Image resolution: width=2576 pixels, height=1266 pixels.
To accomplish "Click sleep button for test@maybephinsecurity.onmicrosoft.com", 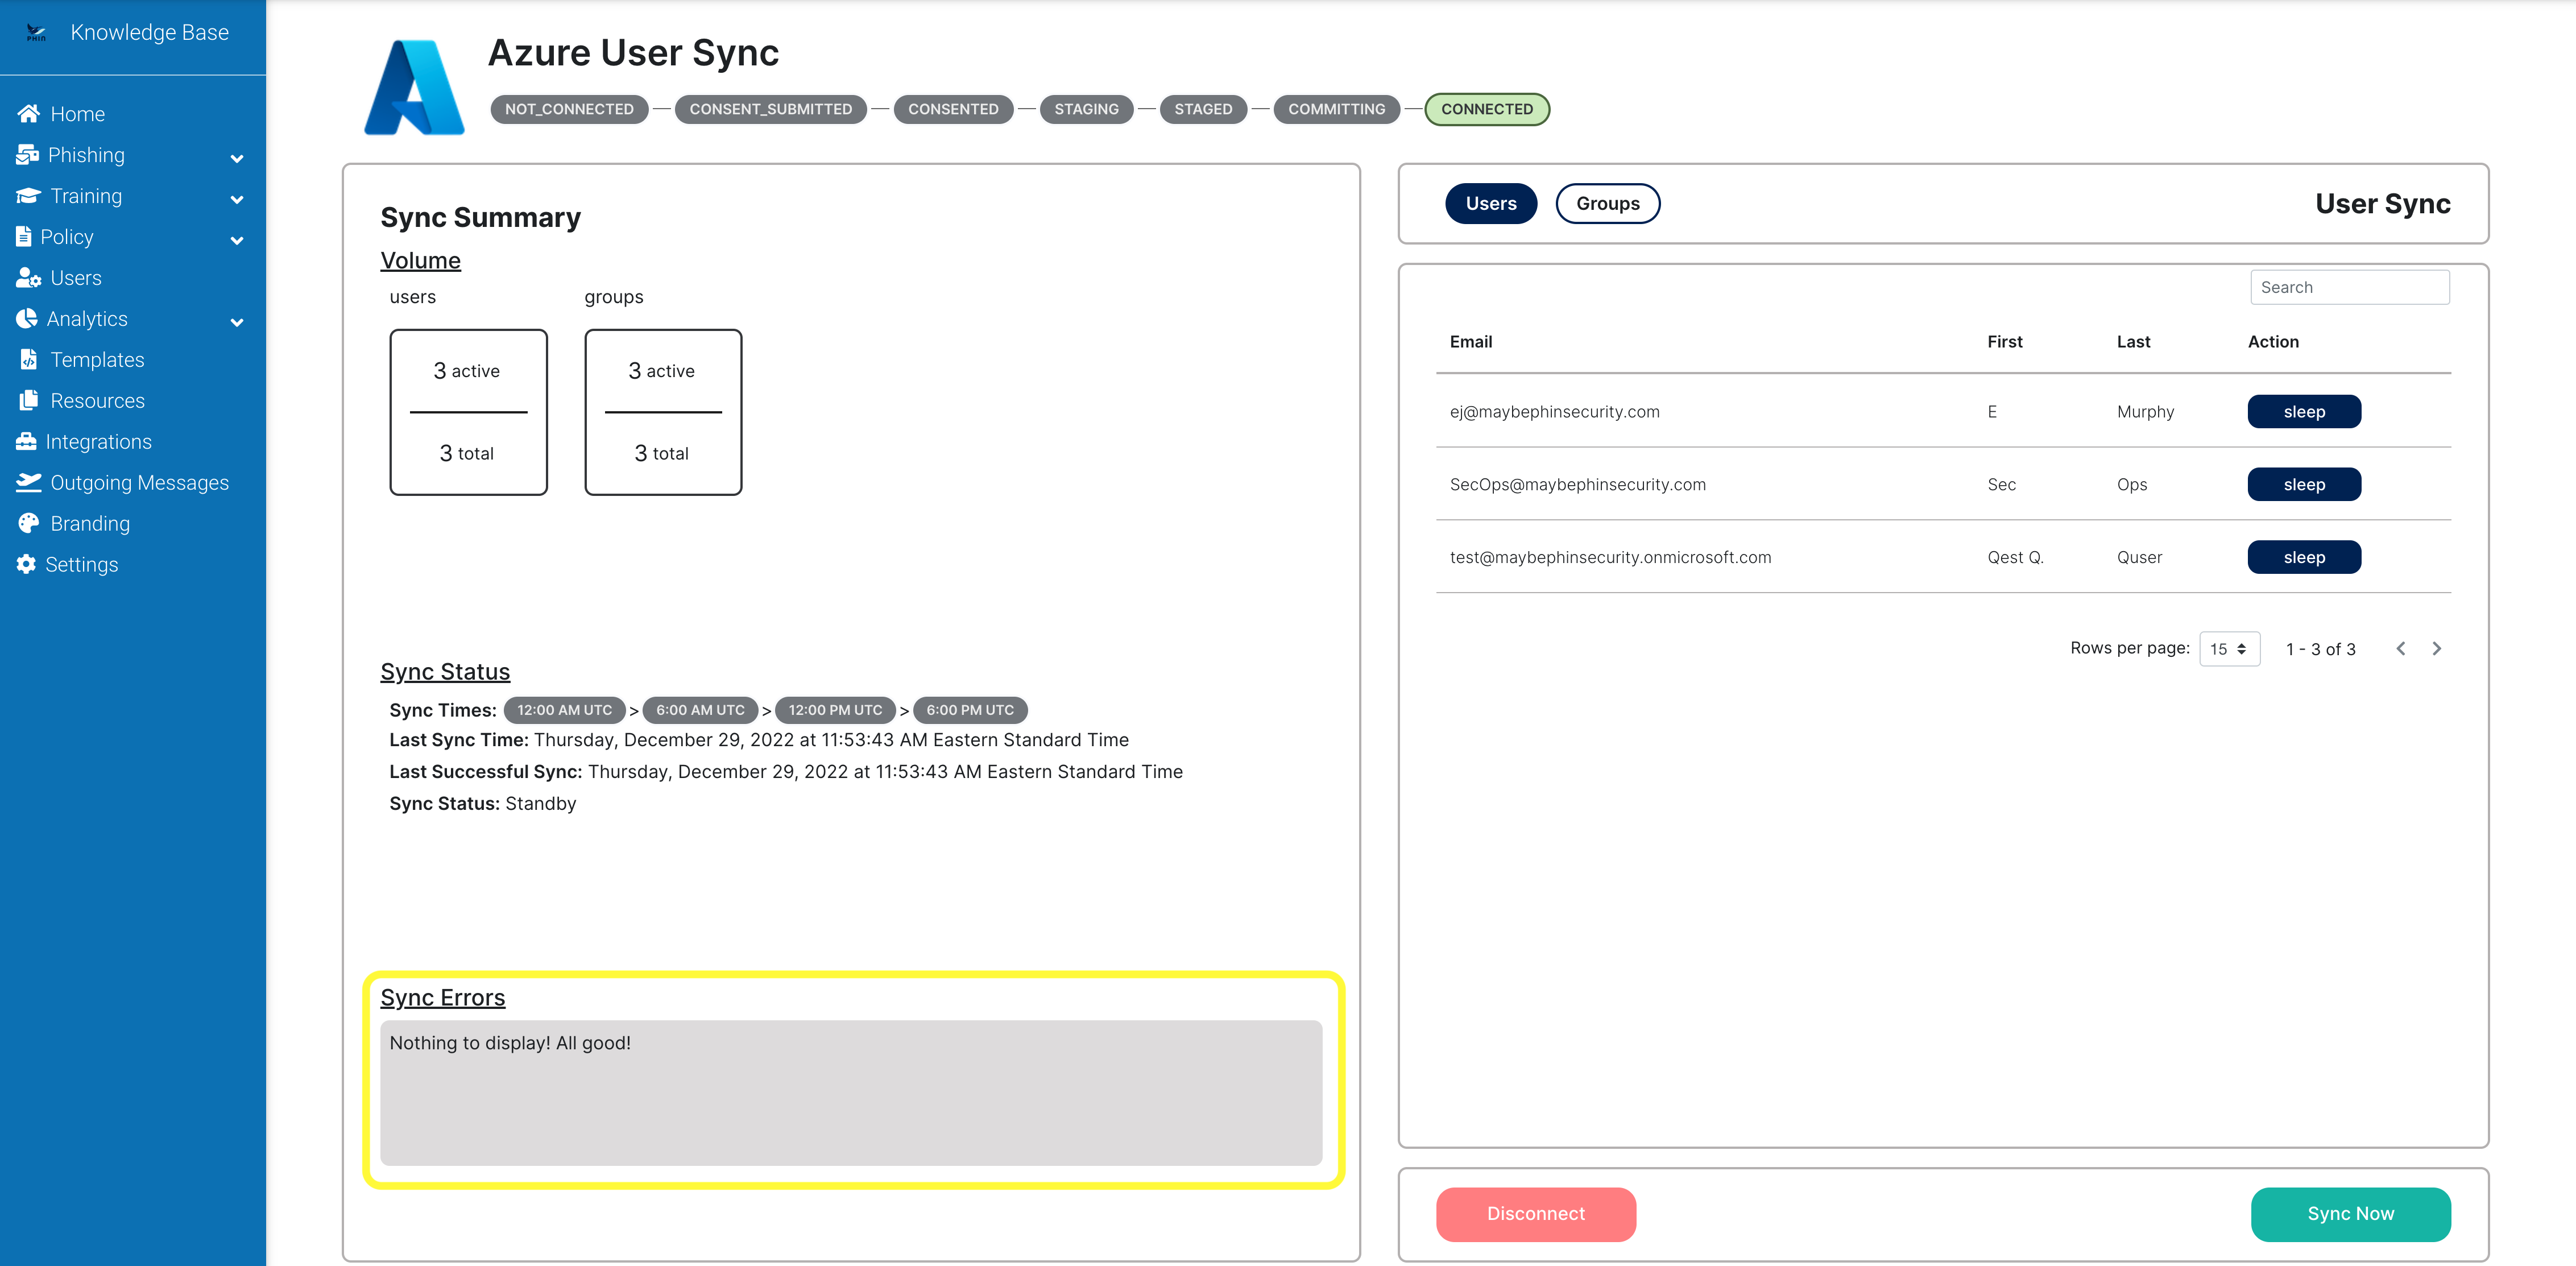I will tap(2304, 558).
